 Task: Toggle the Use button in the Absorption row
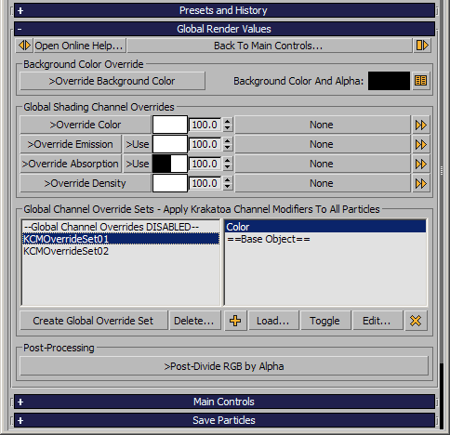(x=138, y=164)
